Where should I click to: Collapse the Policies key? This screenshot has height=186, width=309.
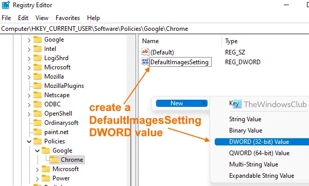pyautogui.click(x=29, y=141)
